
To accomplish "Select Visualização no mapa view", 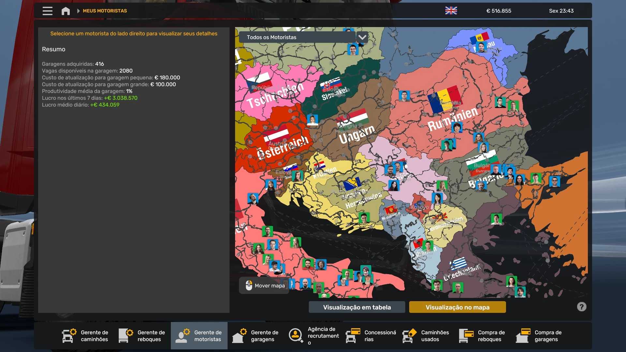I will click(457, 307).
